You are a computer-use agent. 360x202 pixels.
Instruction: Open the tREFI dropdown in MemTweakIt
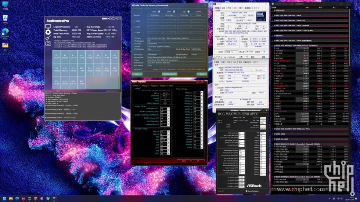click(168, 140)
